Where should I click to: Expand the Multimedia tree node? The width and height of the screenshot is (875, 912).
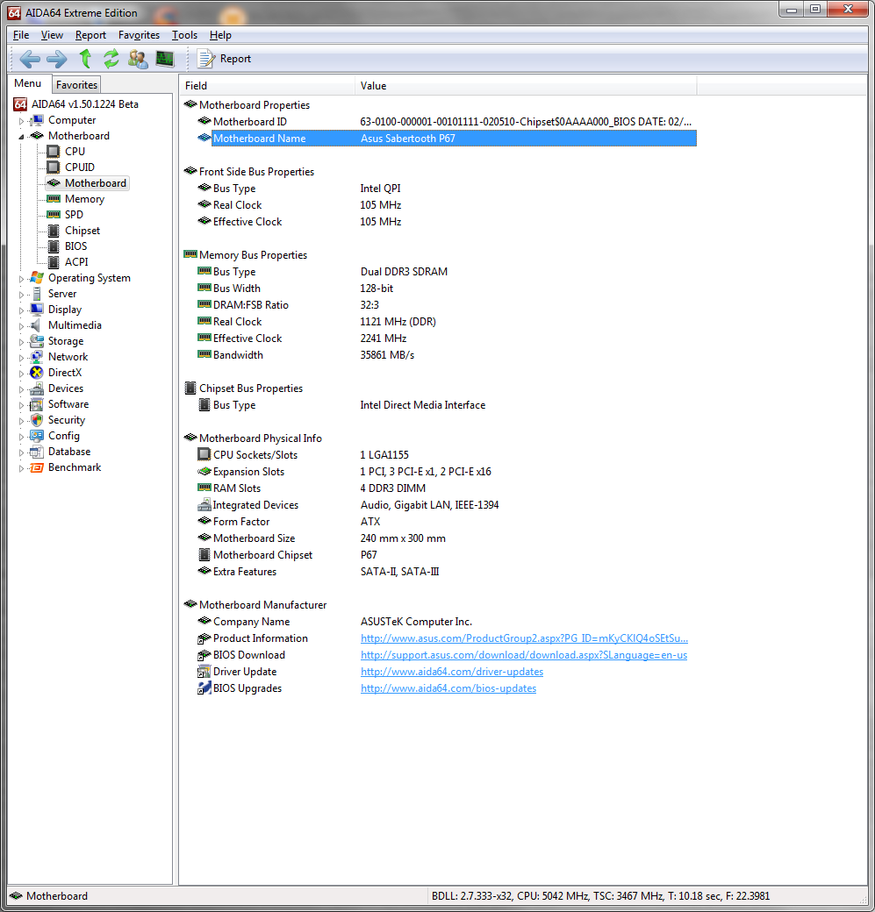click(22, 325)
